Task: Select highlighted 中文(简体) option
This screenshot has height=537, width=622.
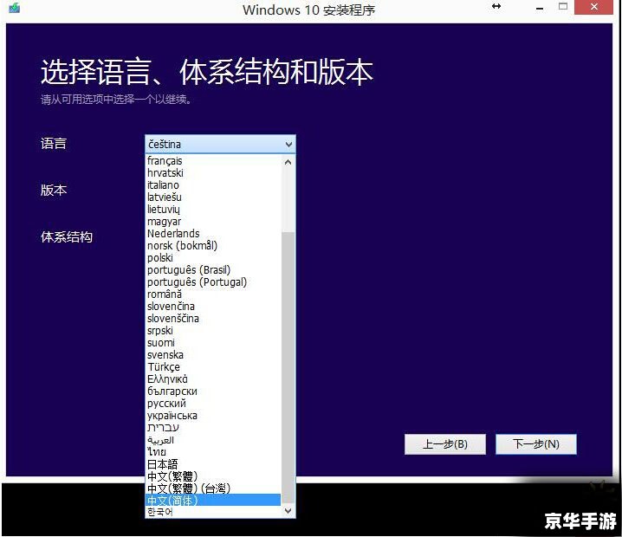Action: point(213,500)
